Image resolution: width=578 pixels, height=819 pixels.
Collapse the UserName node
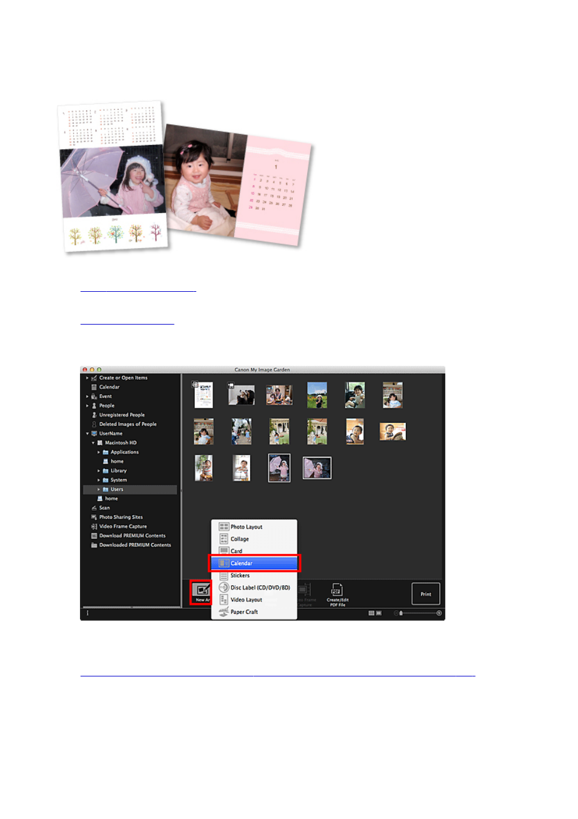(87, 434)
